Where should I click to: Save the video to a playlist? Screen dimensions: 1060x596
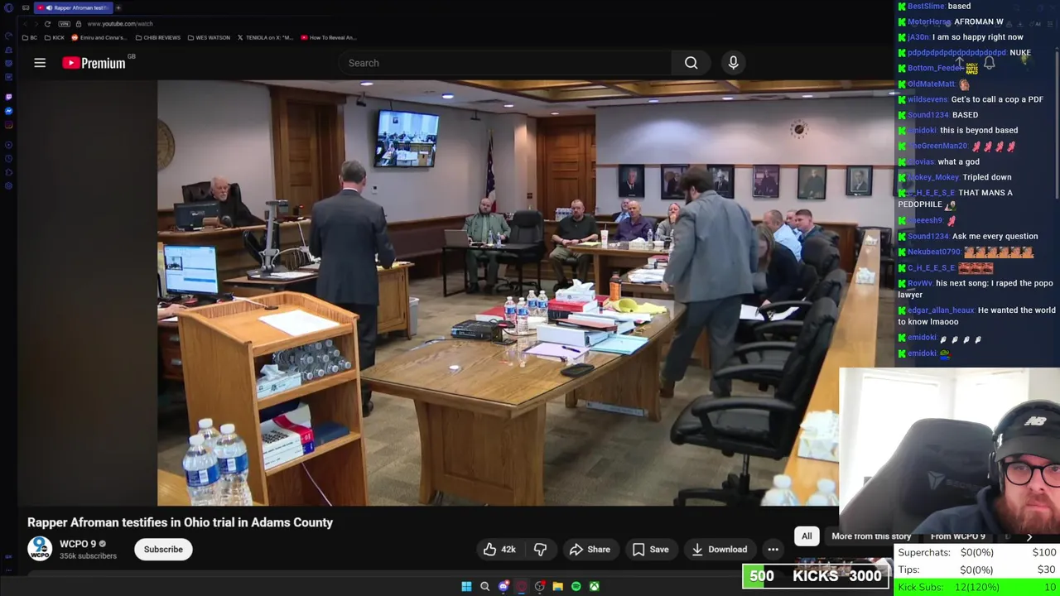[650, 550]
